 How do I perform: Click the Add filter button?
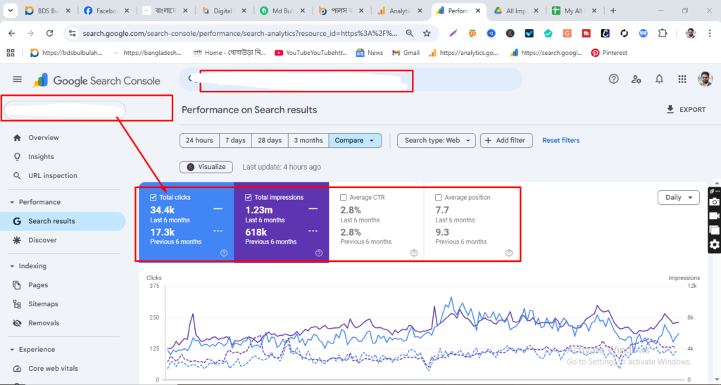coord(506,141)
